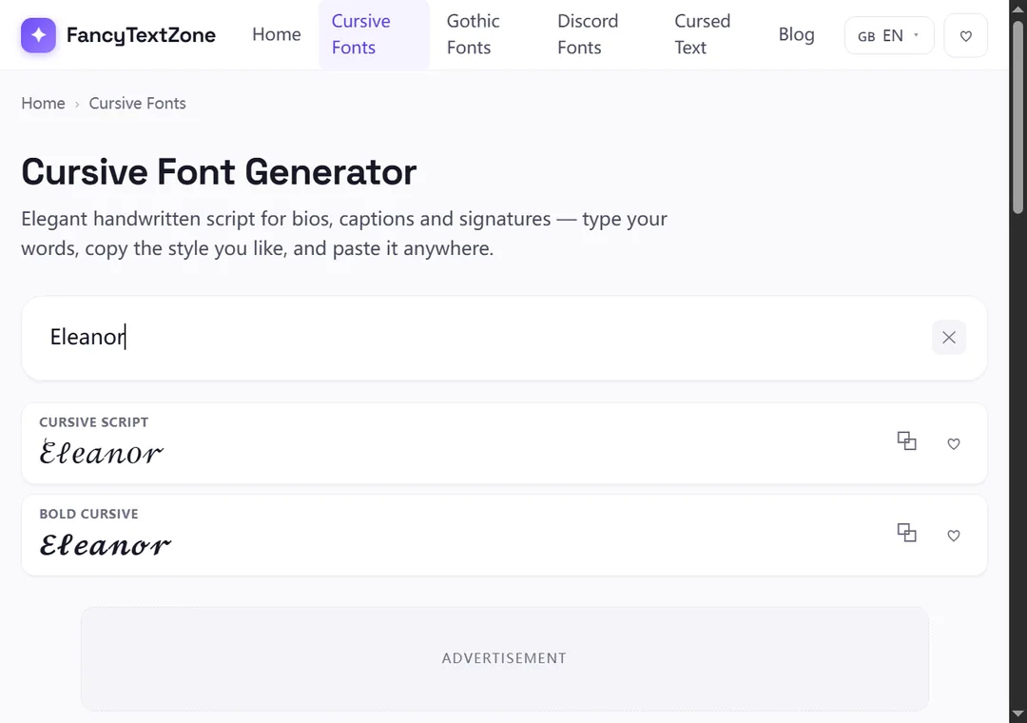
Task: Copy the Bold Cursive styled text
Action: [906, 533]
